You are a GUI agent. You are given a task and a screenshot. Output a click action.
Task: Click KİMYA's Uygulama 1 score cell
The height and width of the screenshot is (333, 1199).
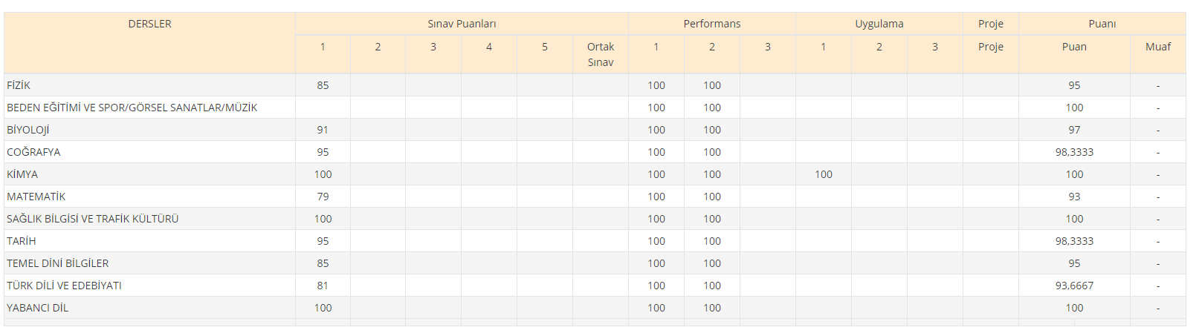point(823,174)
